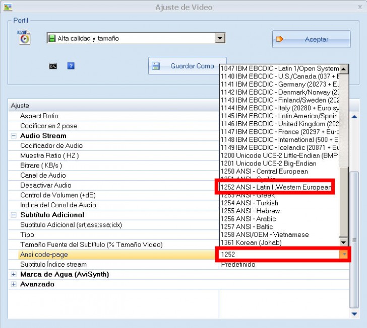
Task: Open the Ansi code-page dropdown arrow
Action: (344, 255)
